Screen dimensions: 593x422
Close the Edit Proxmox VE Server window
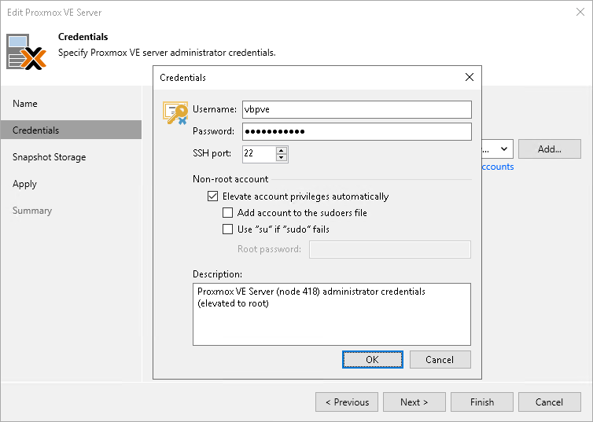(x=580, y=12)
